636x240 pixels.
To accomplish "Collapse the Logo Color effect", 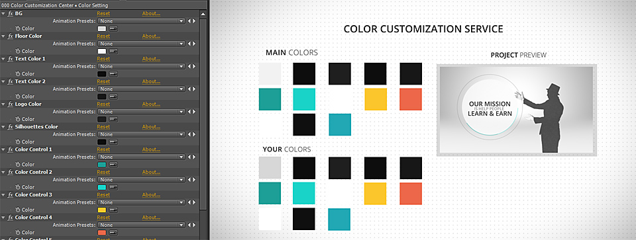I will pyautogui.click(x=3, y=104).
